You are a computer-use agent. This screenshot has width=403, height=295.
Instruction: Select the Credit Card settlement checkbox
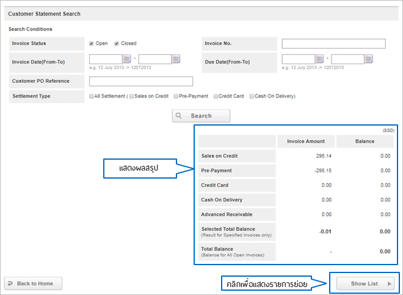coord(216,96)
